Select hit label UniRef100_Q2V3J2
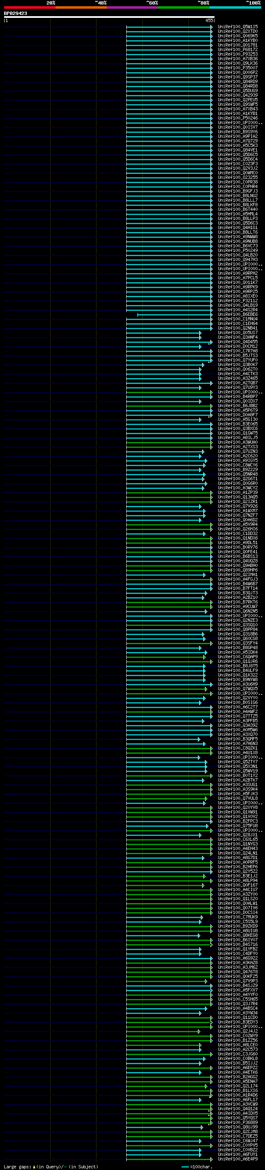The height and width of the screenshot is (1170, 265). pos(238,168)
